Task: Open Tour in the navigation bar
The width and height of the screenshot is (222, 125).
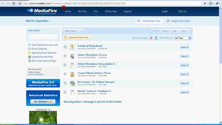Action: click(96, 11)
